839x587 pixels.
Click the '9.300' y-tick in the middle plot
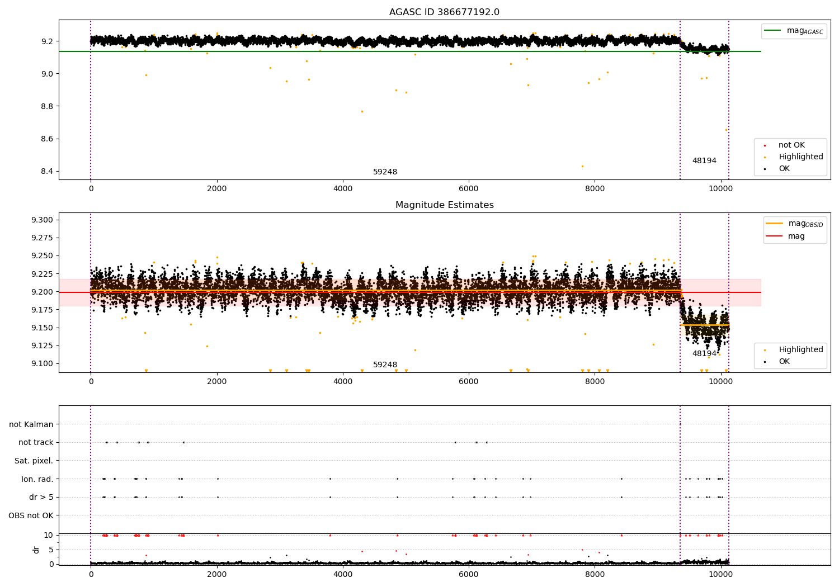pos(43,220)
